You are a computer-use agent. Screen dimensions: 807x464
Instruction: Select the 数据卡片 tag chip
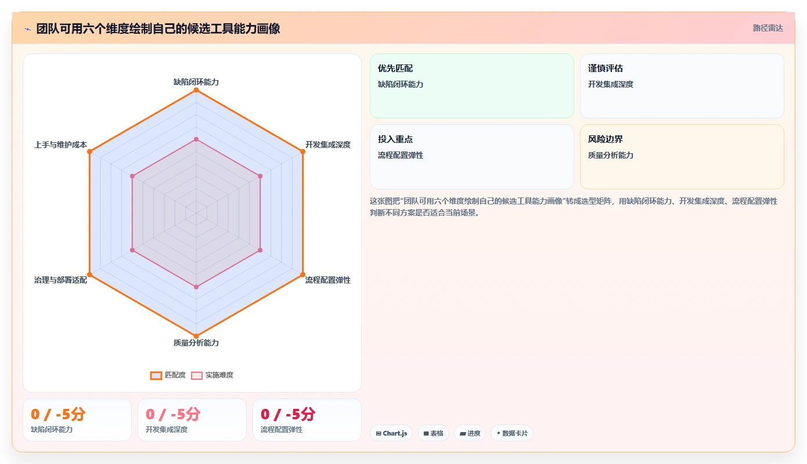pyautogui.click(x=511, y=433)
